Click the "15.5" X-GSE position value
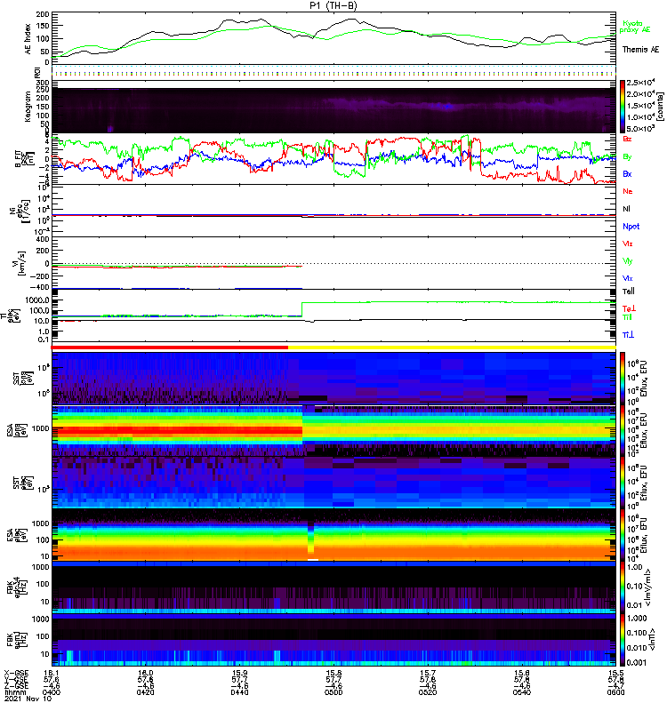This screenshot has width=667, height=711. point(615,674)
